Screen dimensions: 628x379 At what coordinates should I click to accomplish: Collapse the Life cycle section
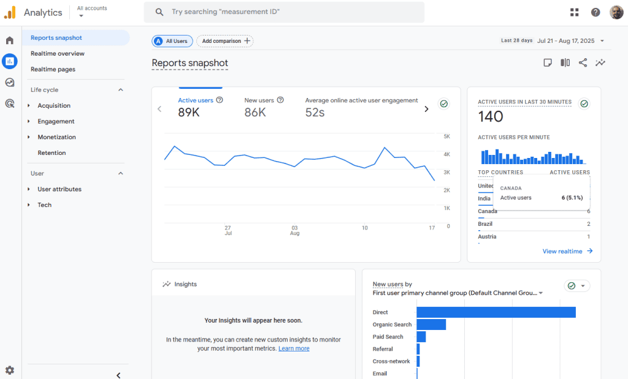[x=120, y=90]
